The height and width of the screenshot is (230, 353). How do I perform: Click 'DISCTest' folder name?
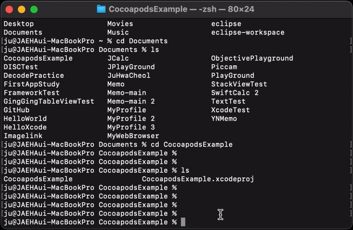[21, 67]
